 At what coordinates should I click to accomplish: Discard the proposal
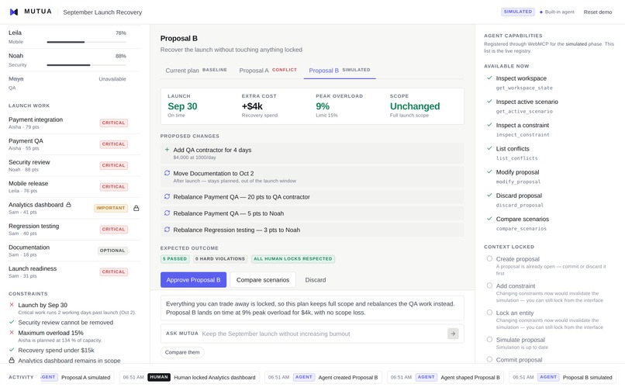pos(316,280)
